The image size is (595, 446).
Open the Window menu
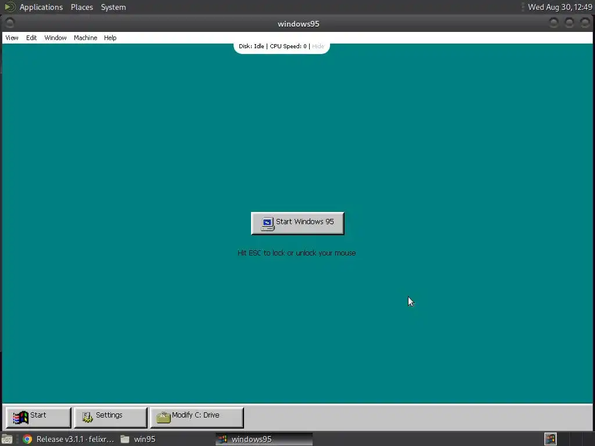(55, 38)
